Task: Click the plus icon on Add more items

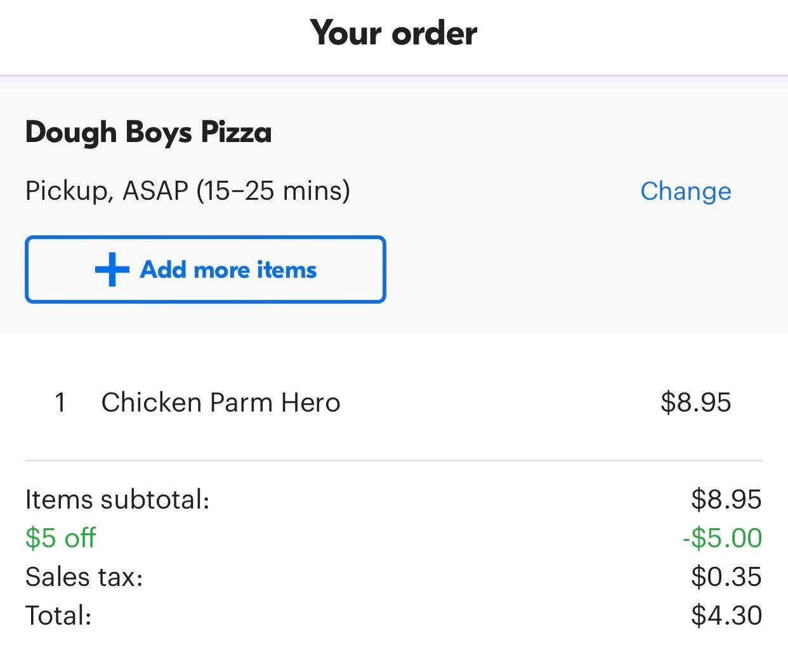Action: tap(112, 270)
